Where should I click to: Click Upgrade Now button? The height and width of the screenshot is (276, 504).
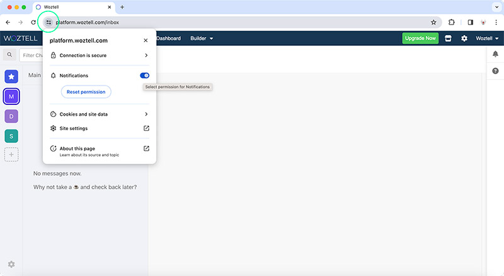pyautogui.click(x=420, y=38)
